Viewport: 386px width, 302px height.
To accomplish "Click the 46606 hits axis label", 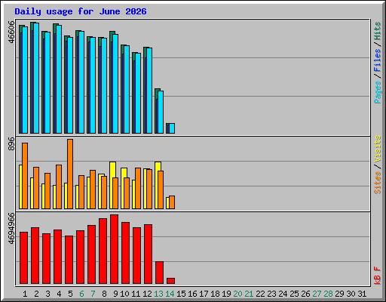I will (11, 32).
